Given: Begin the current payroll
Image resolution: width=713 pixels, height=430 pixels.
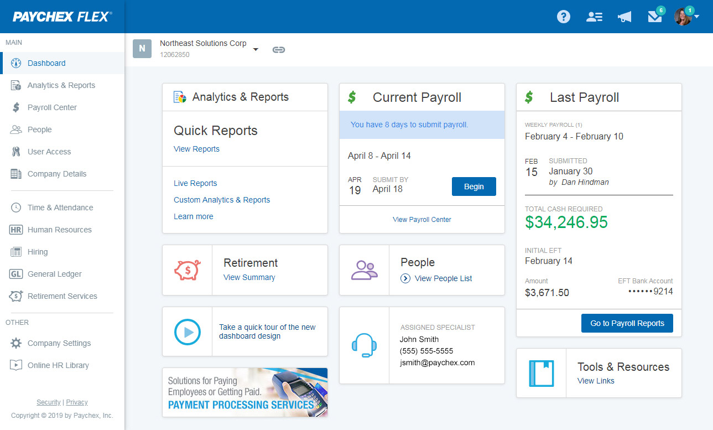Looking at the screenshot, I should click(x=474, y=186).
